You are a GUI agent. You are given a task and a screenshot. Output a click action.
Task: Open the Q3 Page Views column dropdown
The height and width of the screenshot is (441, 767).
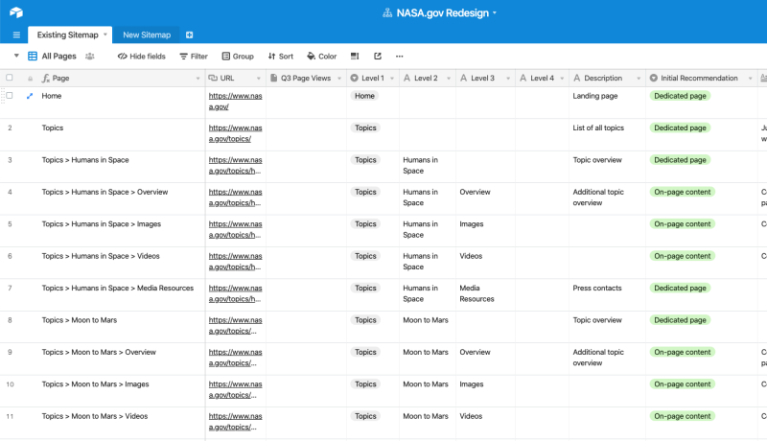339,79
